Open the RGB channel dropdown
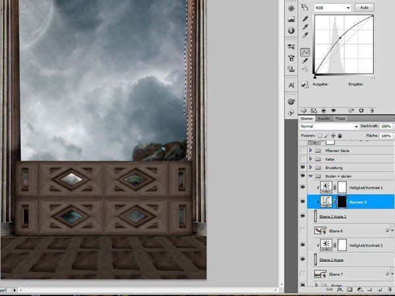 332,8
